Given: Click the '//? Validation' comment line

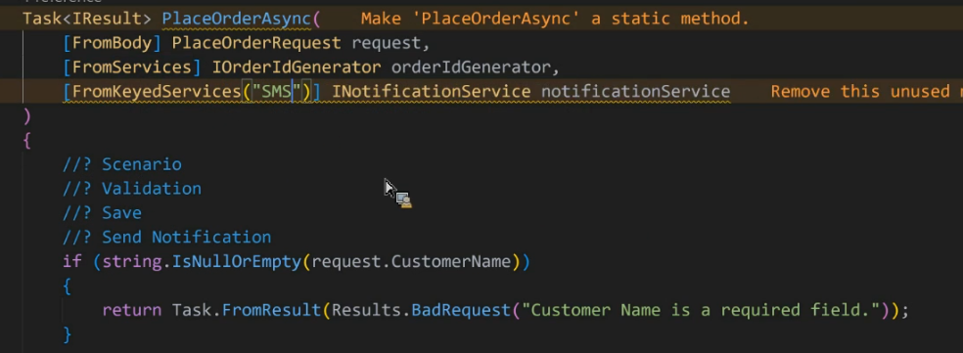Looking at the screenshot, I should (132, 189).
